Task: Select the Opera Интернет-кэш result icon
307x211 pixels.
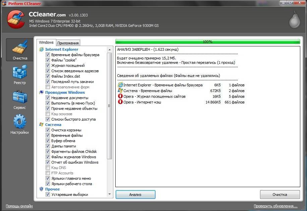Action: click(x=120, y=102)
